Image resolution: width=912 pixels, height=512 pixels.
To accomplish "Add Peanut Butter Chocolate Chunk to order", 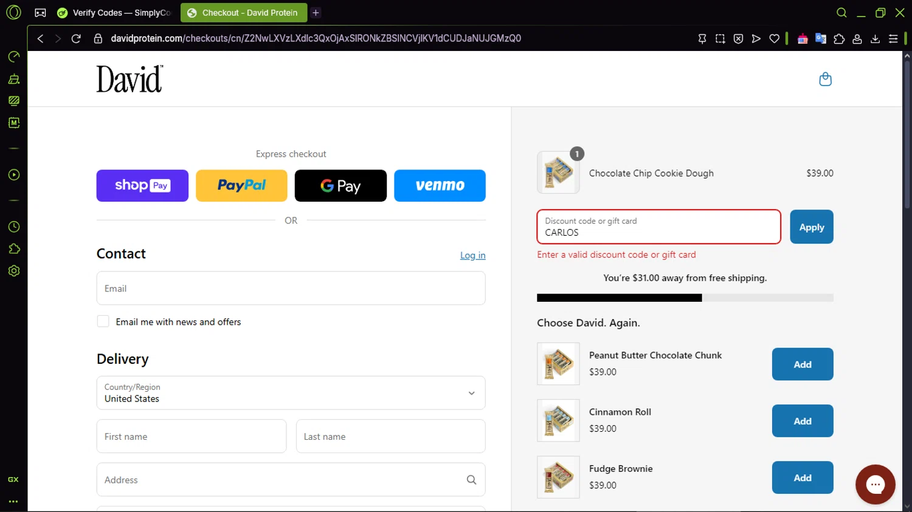I will (x=803, y=364).
